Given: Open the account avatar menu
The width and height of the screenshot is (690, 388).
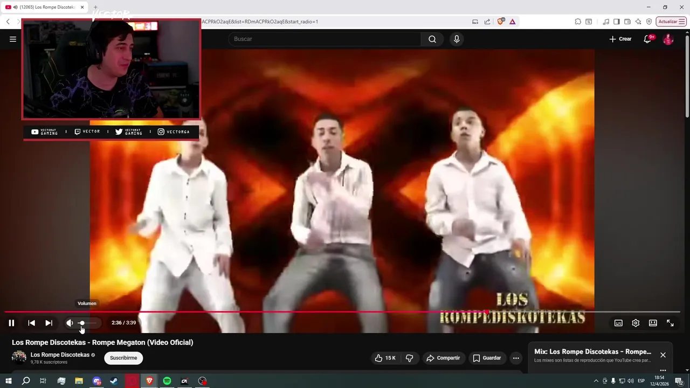Looking at the screenshot, I should pos(668,39).
